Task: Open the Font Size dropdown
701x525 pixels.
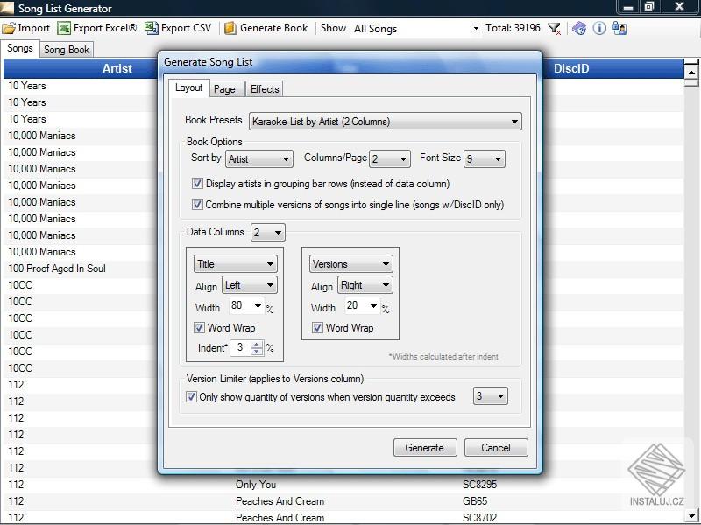Action: pos(485,159)
